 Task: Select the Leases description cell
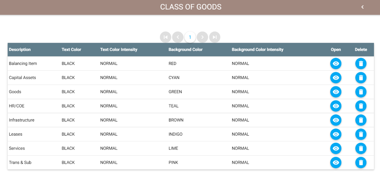(x=16, y=134)
